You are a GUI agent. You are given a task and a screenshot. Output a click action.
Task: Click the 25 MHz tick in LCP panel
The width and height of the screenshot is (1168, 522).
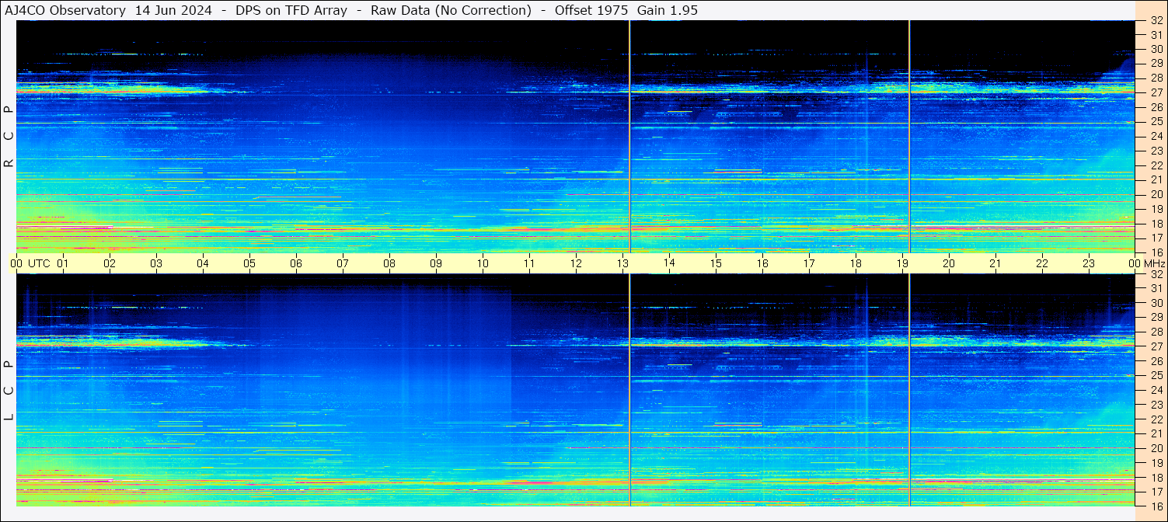click(x=1156, y=375)
